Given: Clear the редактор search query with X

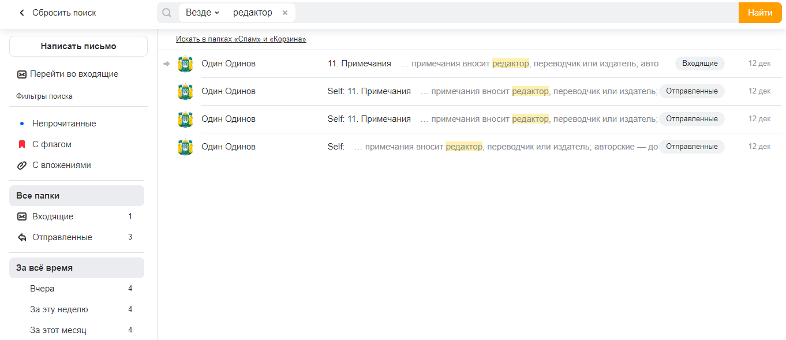Looking at the screenshot, I should coord(285,13).
